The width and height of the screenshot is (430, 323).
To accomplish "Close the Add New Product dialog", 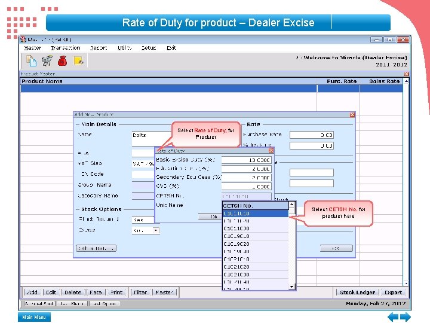I will pos(352,115).
